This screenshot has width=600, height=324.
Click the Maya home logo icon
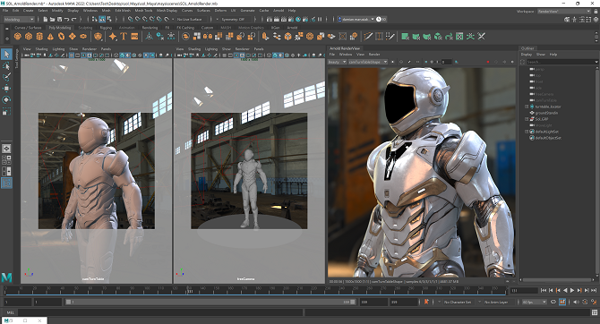pyautogui.click(x=6, y=277)
